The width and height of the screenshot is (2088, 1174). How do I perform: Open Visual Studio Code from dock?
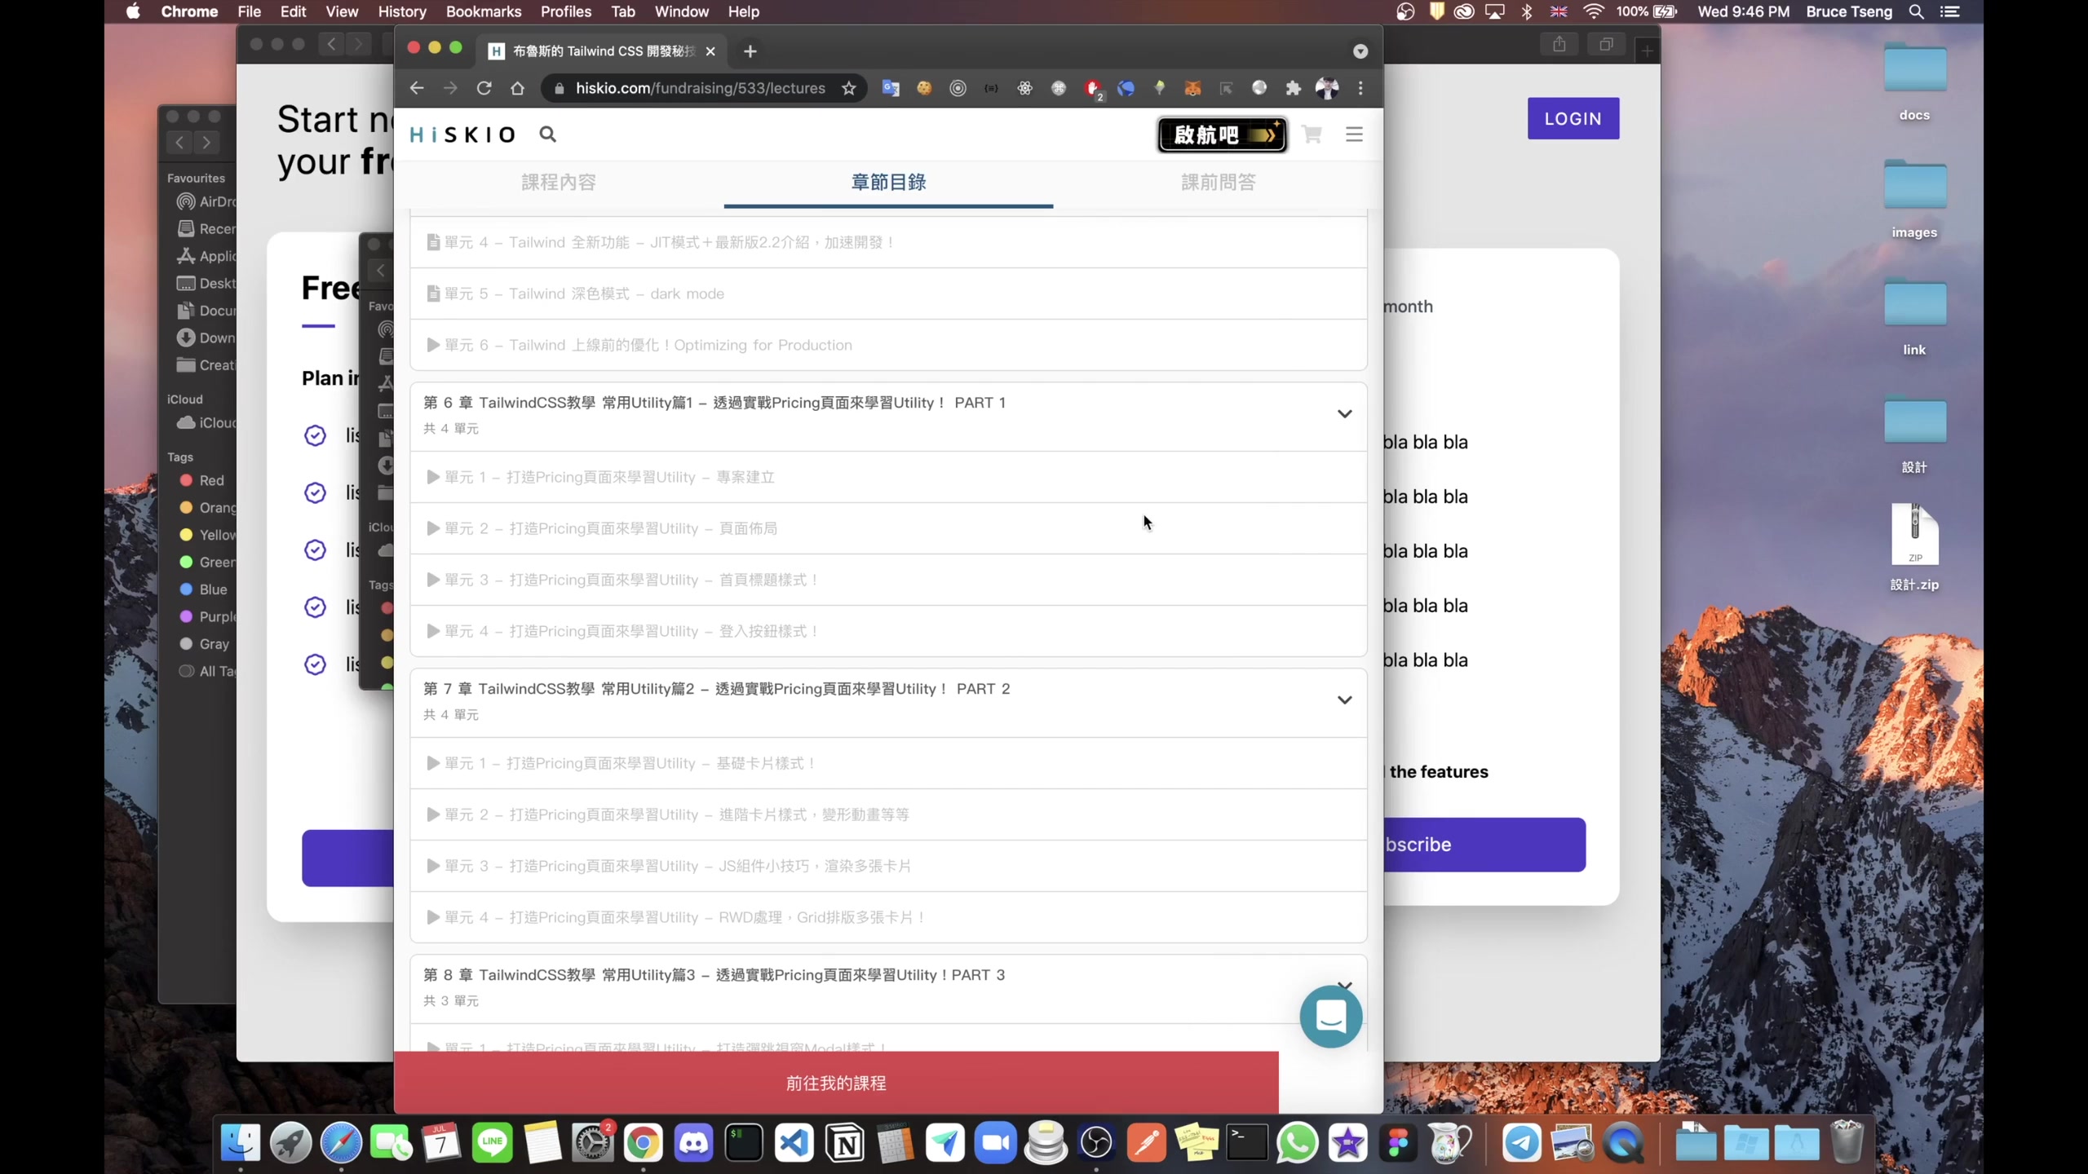794,1143
